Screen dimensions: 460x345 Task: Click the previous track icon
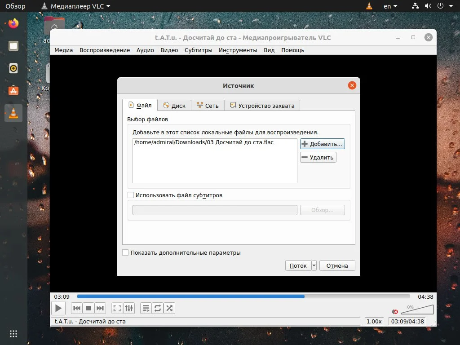coord(77,308)
